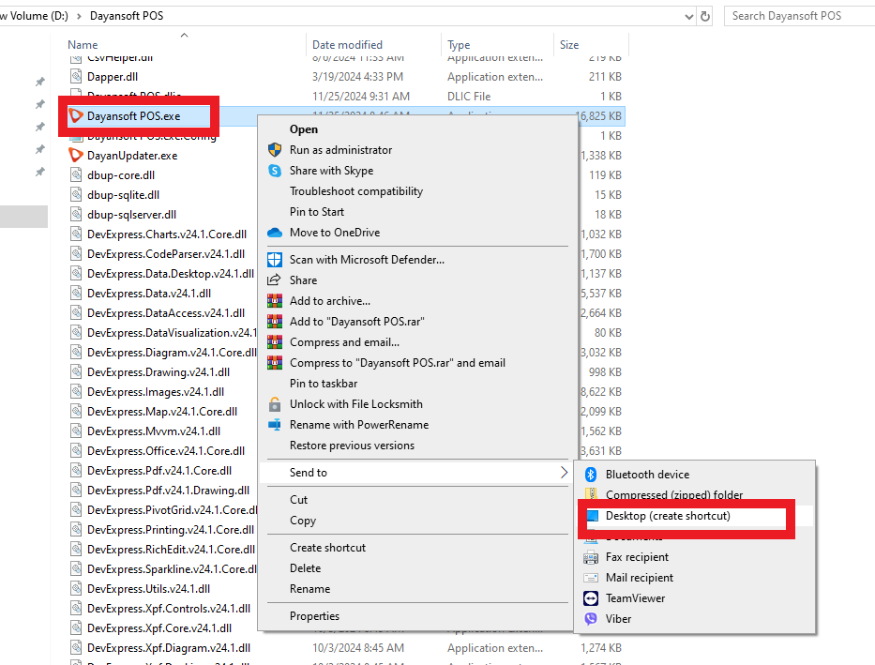The image size is (875, 665).
Task: Click WinRAR icon beside Add to Dayansoft POS.rar
Action: 275,322
